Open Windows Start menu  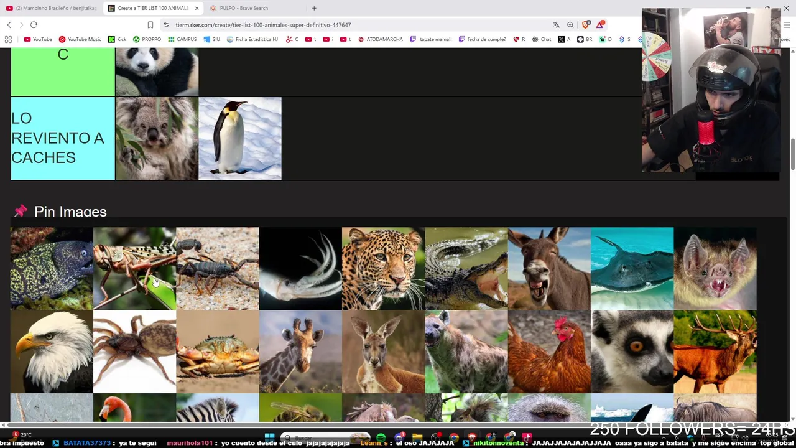(x=269, y=437)
